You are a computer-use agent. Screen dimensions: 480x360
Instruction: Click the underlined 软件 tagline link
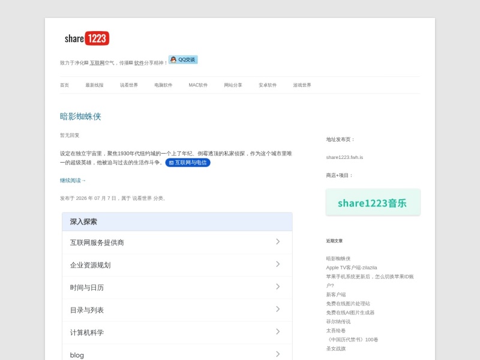(139, 63)
